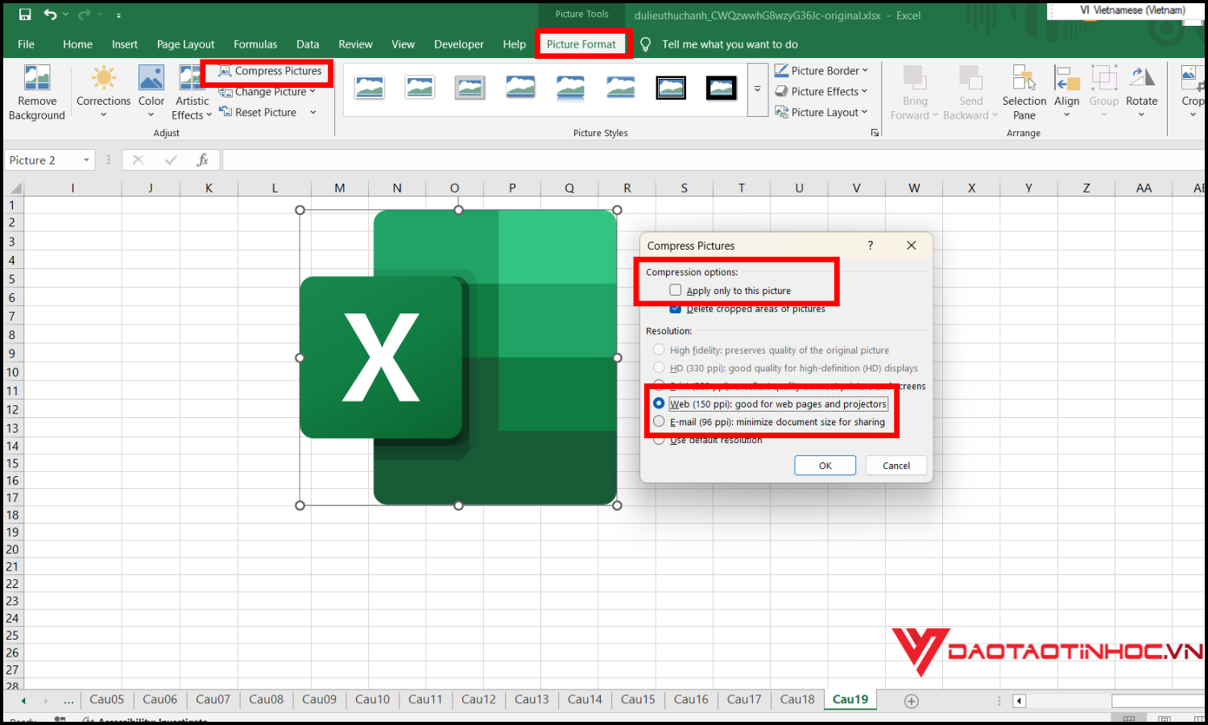Image resolution: width=1208 pixels, height=725 pixels.
Task: Open the Selection Pane
Action: coord(1024,79)
